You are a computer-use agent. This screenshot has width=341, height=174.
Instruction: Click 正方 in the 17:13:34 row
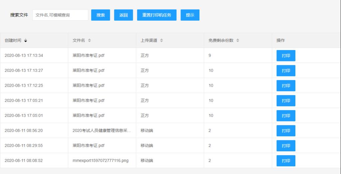click(x=145, y=56)
